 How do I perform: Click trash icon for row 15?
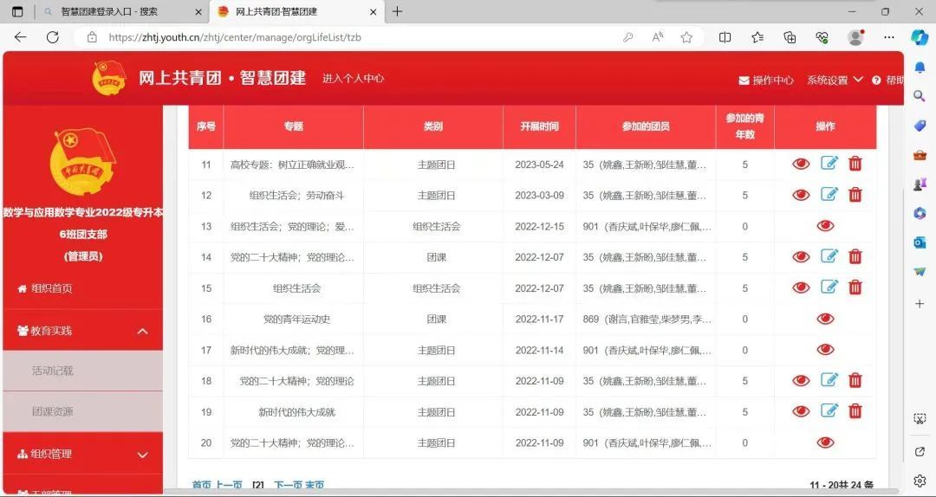[x=855, y=287]
